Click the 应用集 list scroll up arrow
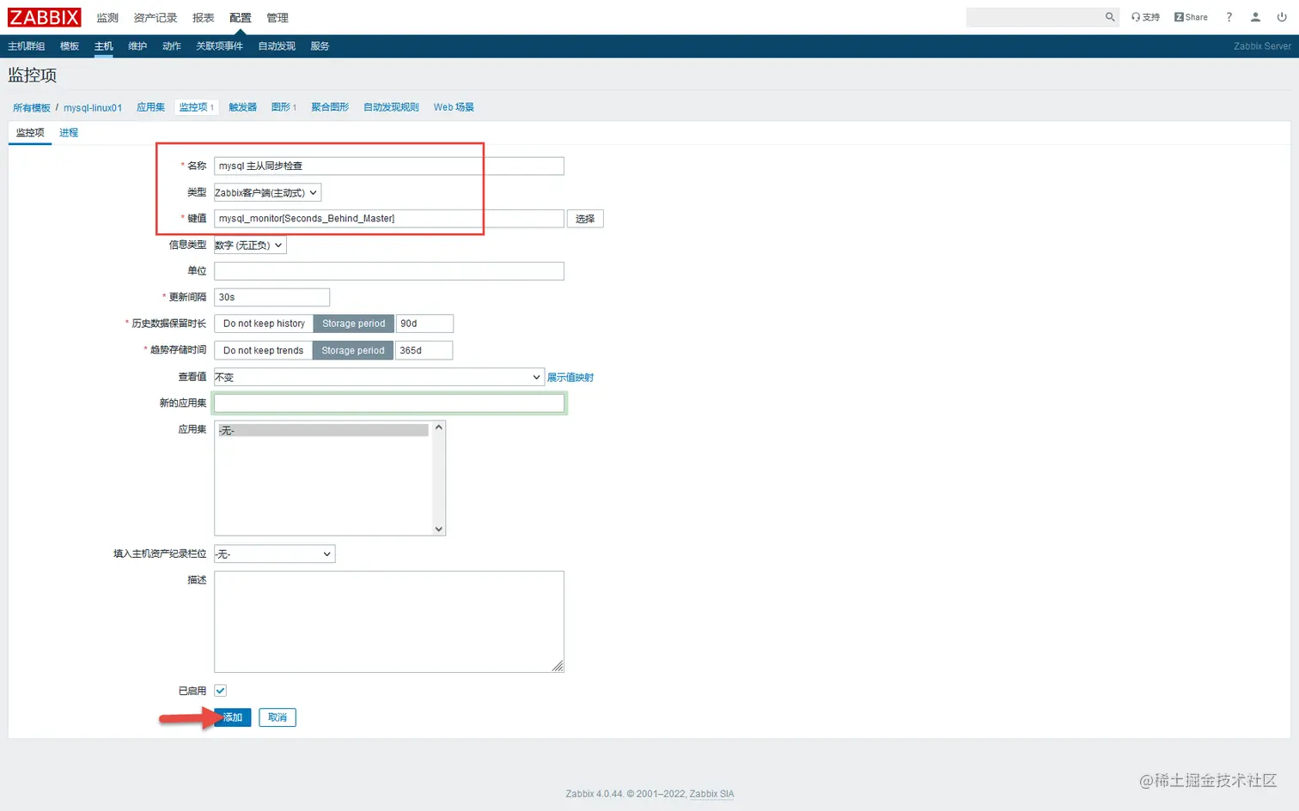 coord(439,427)
